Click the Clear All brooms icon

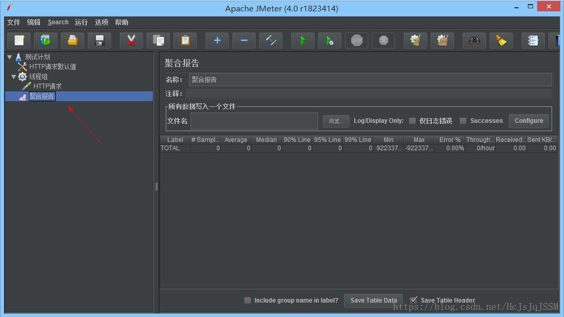click(x=443, y=40)
